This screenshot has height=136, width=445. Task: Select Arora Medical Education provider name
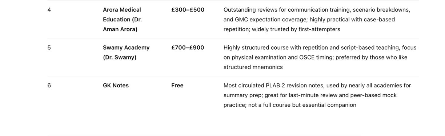click(x=122, y=20)
